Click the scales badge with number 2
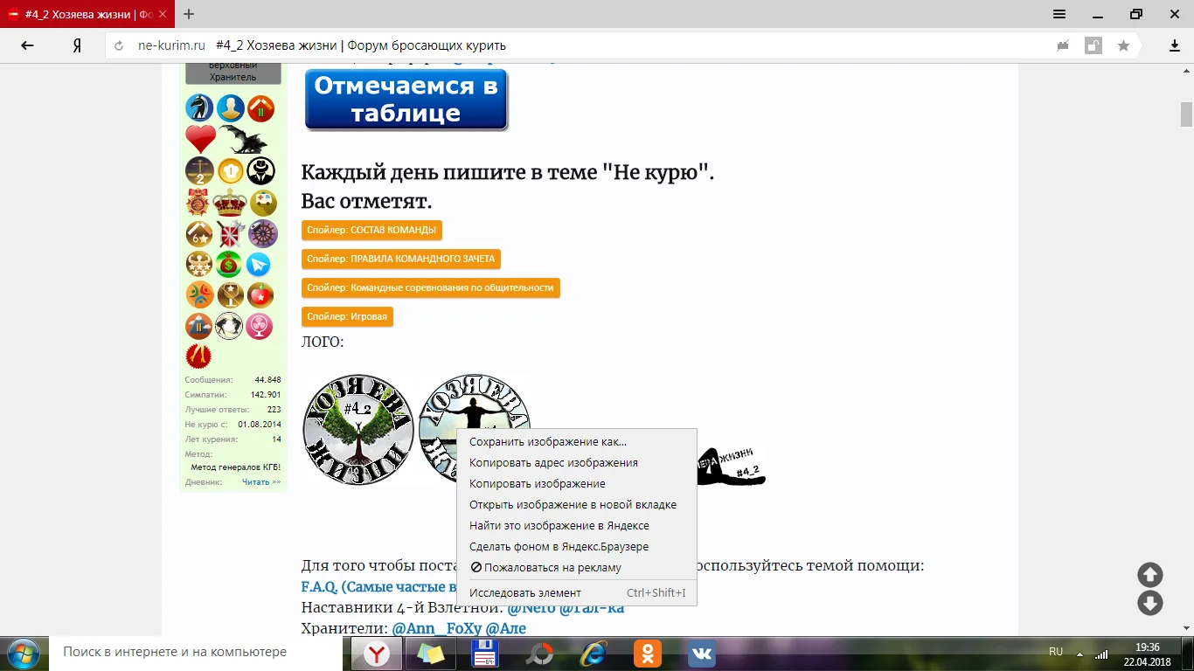This screenshot has height=671, width=1194. (x=199, y=170)
